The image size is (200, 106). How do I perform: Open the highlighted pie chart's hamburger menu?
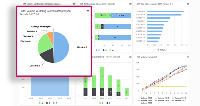pyautogui.click(x=88, y=11)
